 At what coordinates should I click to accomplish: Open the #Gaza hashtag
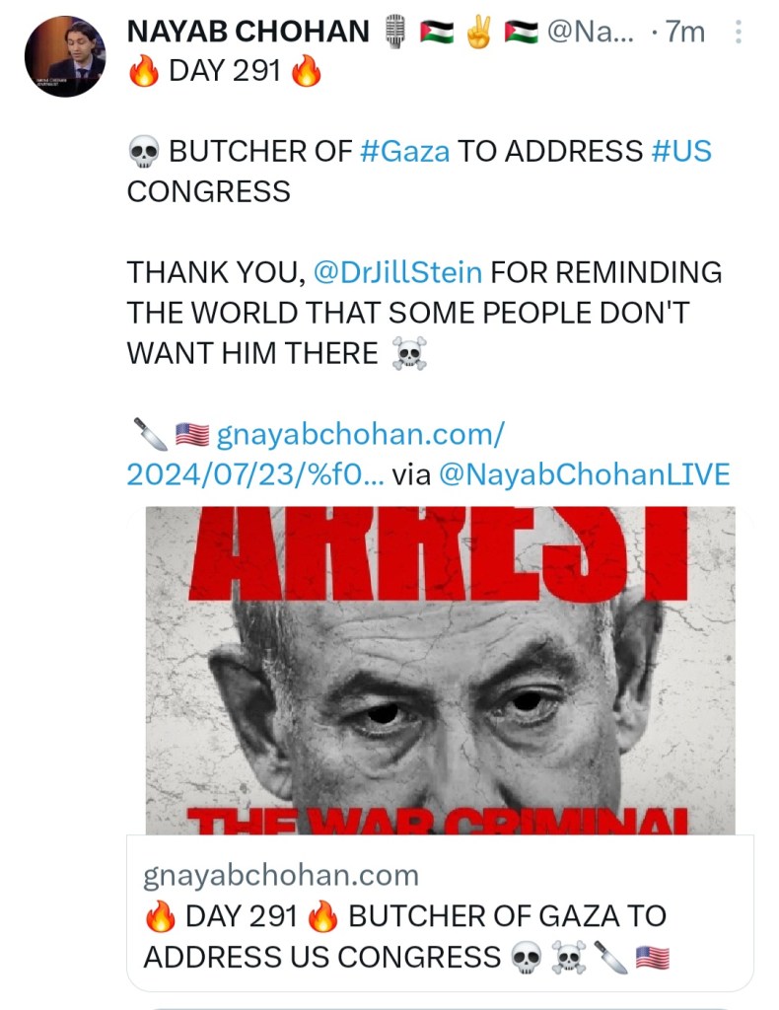405,151
